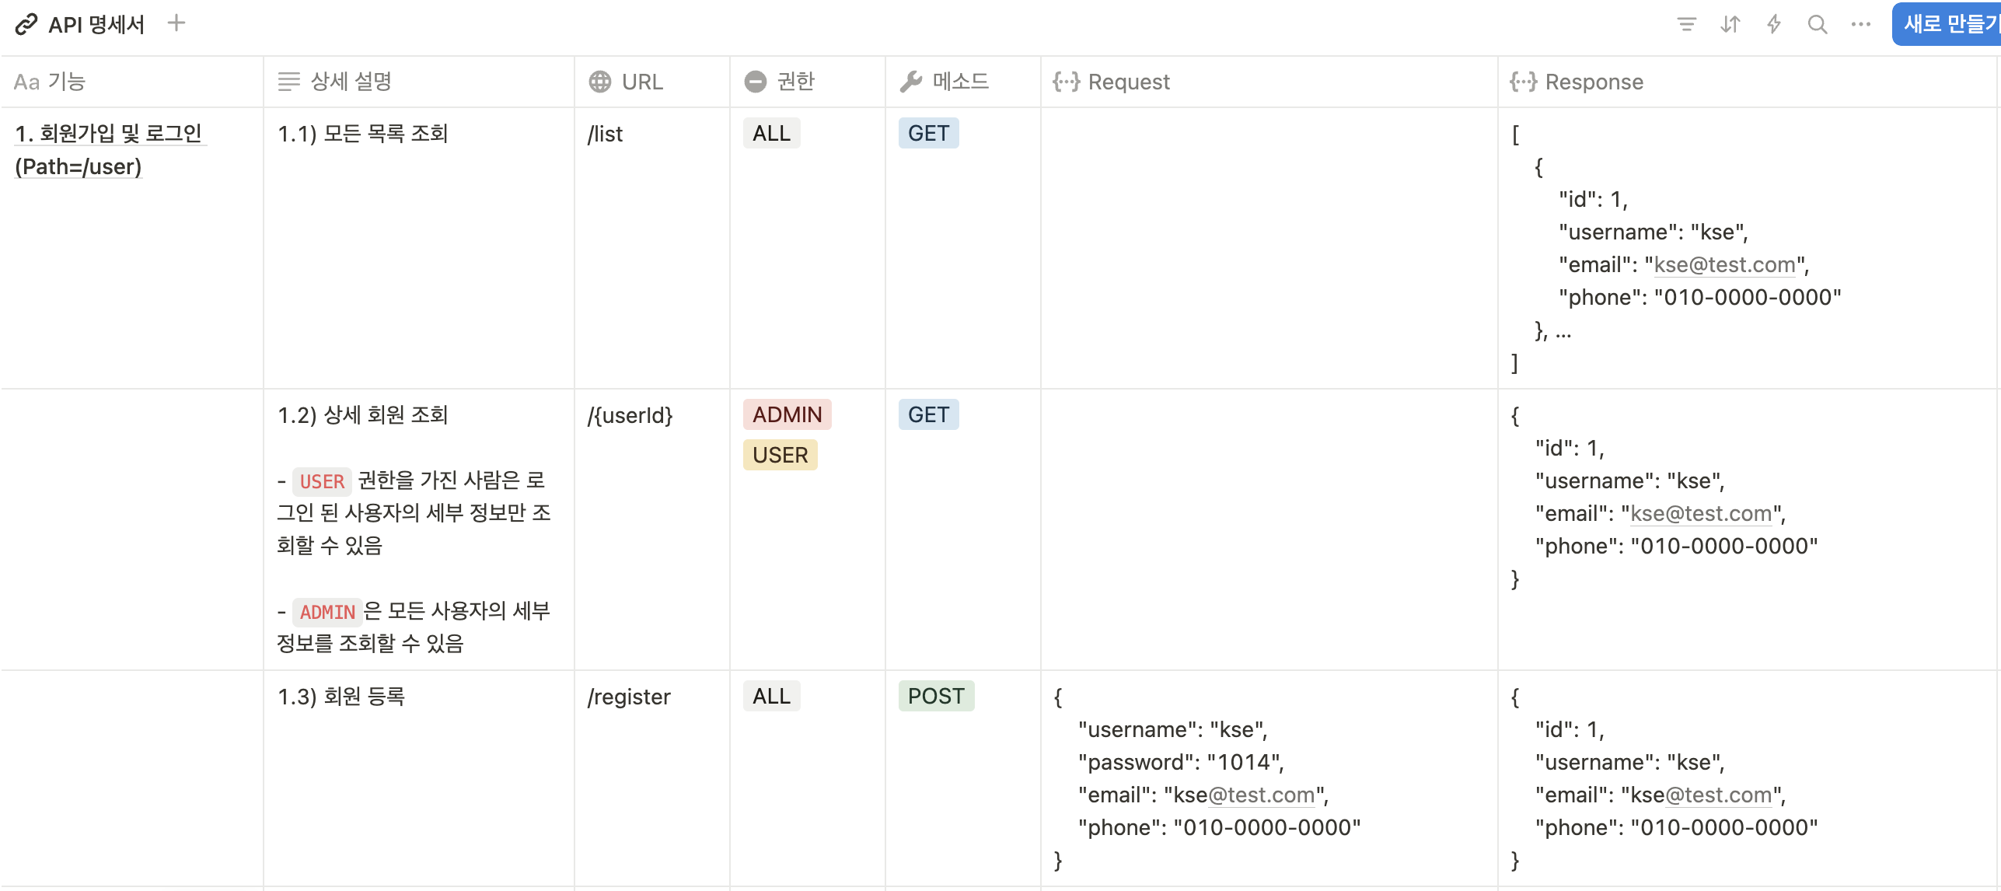The height and width of the screenshot is (891, 2001).
Task: Select the API 명세서 view tab
Action: (x=96, y=25)
